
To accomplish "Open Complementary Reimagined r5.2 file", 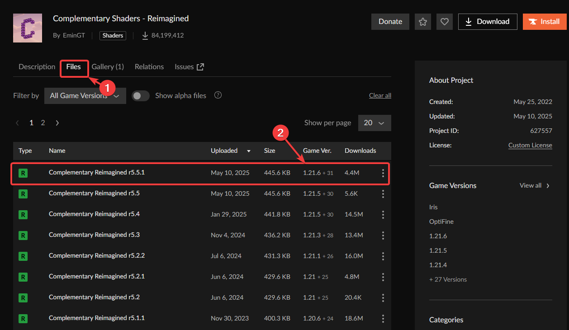I will [94, 297].
